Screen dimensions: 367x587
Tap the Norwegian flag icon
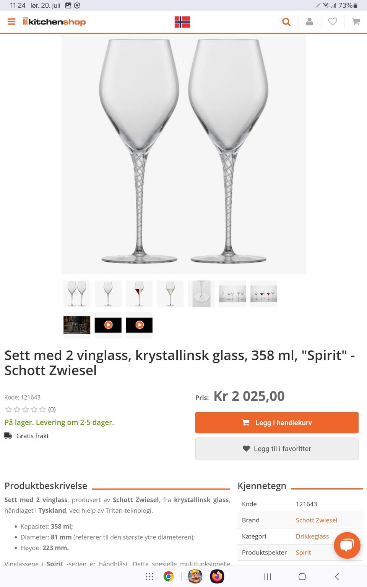point(182,22)
